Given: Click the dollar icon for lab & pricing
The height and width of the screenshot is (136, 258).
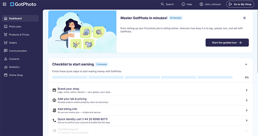Looking at the screenshot, I should [54, 100].
